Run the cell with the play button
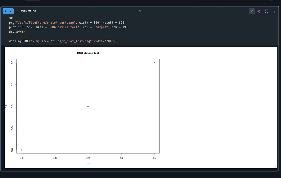 [x=5, y=11]
